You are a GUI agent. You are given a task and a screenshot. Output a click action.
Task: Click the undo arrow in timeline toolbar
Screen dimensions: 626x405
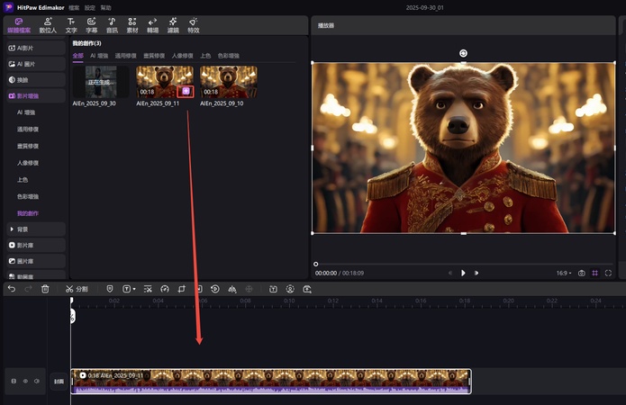pyautogui.click(x=12, y=289)
